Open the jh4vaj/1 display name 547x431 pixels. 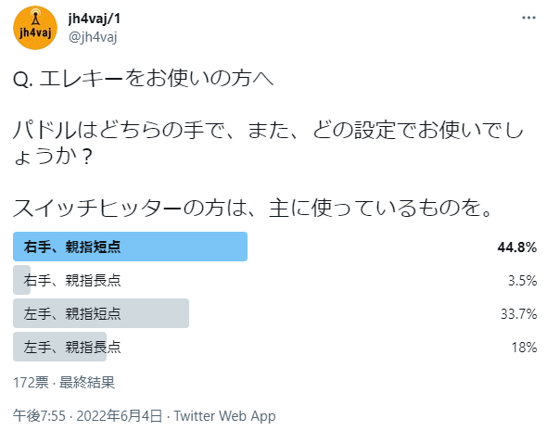(95, 19)
